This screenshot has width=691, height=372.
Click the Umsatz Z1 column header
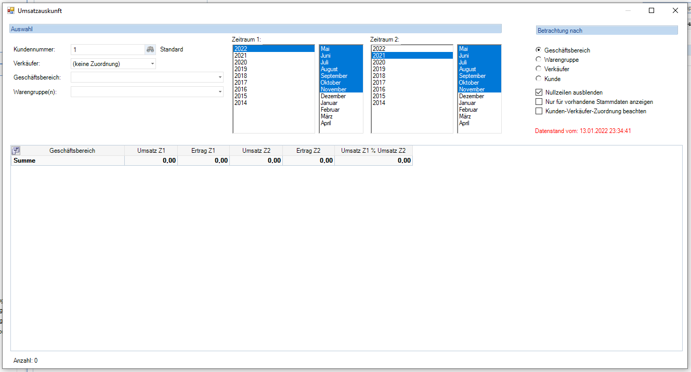[151, 151]
